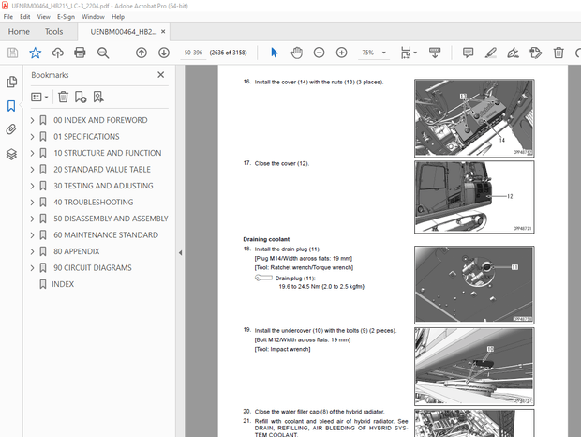Switch to the Tools tab

53,32
